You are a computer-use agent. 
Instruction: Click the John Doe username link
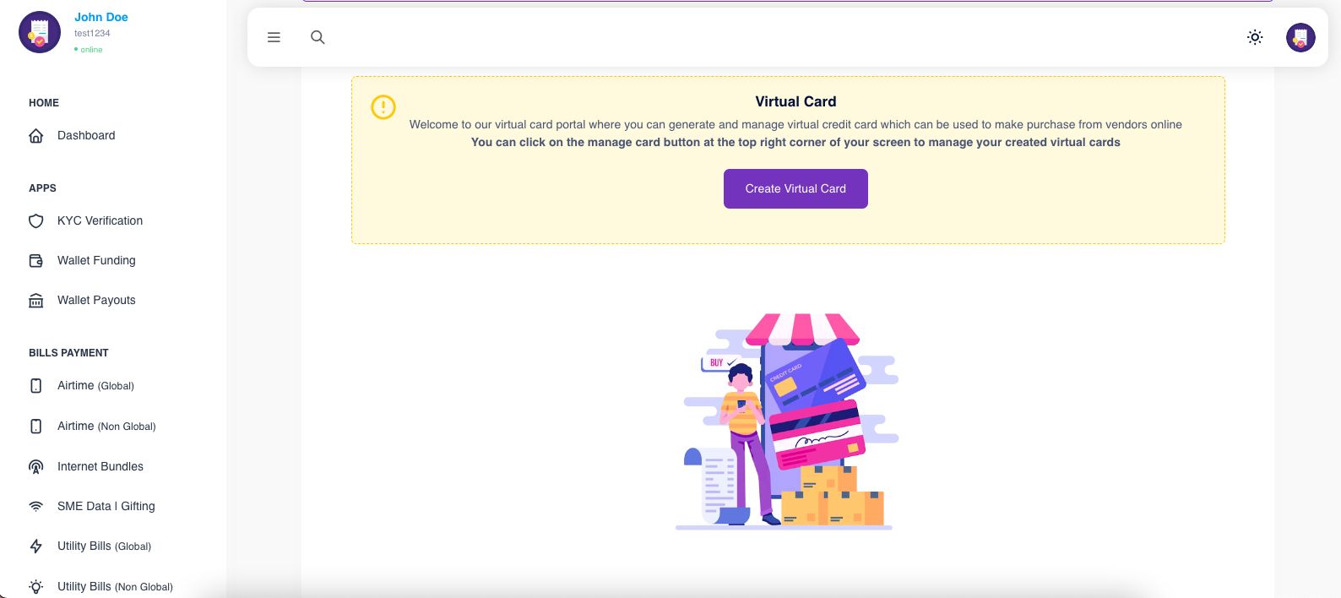pos(101,17)
